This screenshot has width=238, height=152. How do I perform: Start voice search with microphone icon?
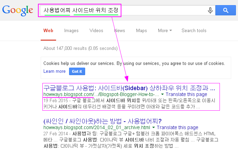[x=210, y=10]
